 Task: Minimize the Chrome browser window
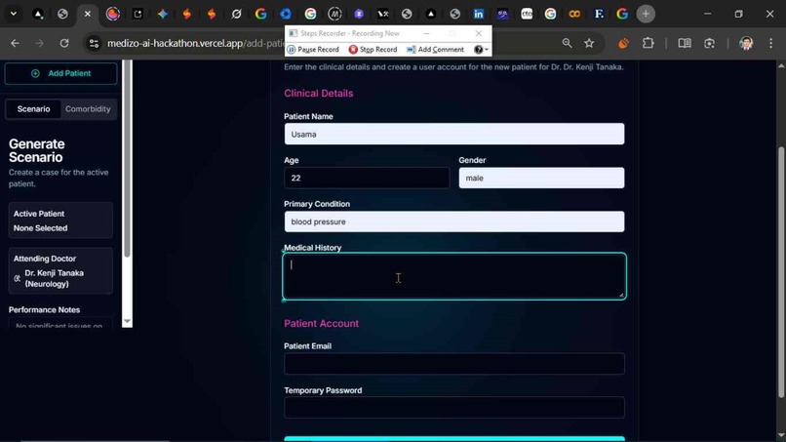click(707, 14)
